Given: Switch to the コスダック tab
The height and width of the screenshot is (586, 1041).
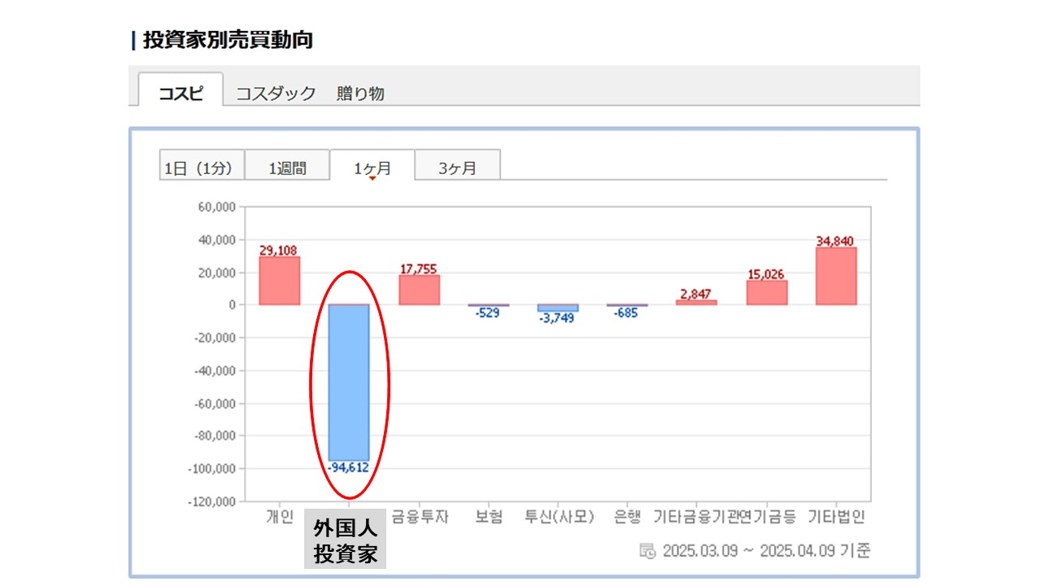Looking at the screenshot, I should coord(275,94).
